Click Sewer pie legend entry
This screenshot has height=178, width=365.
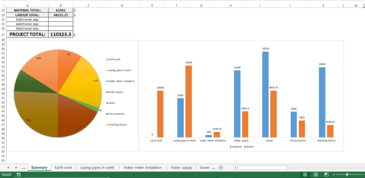click(x=111, y=103)
